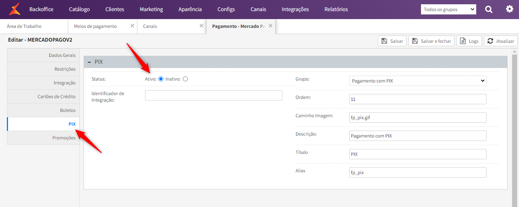Viewport: 519px width, 207px height.
Task: Go to Promoções sidebar section
Action: (x=43, y=138)
